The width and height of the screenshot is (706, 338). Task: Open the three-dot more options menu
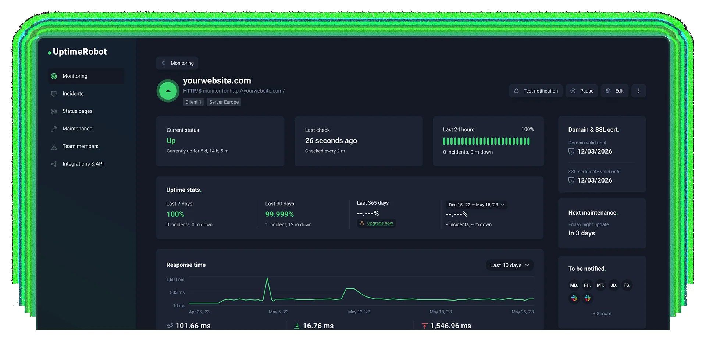pyautogui.click(x=639, y=91)
